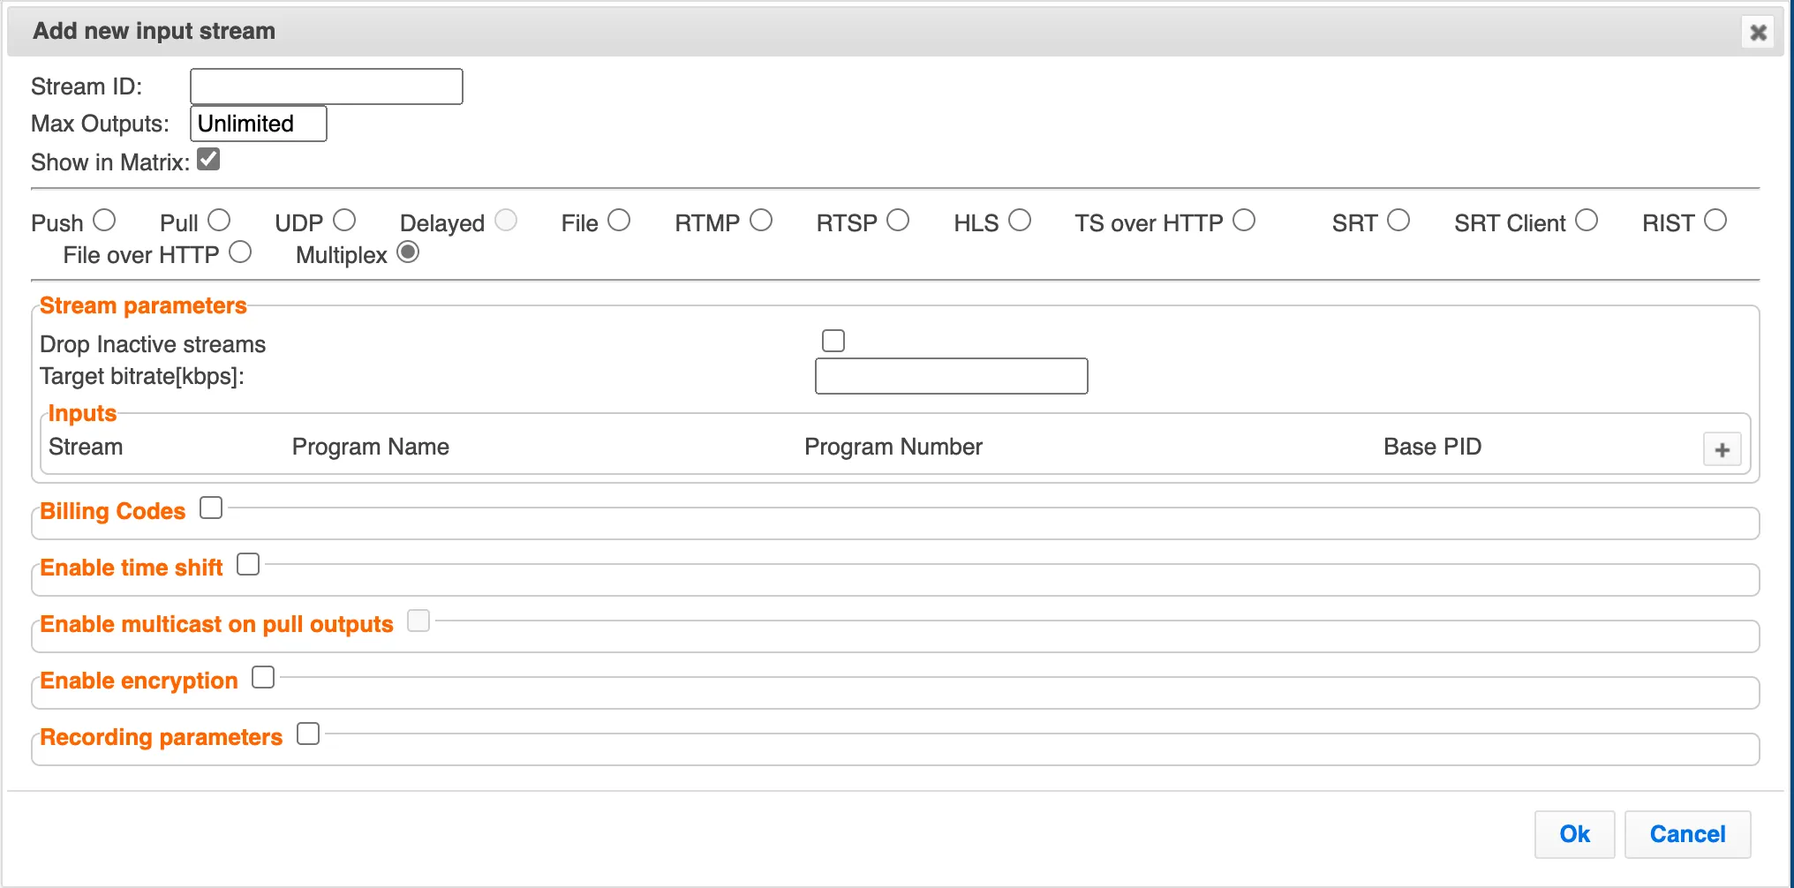Toggle Enable multicast on pull outputs checkbox
This screenshot has height=888, width=1794.
(418, 621)
